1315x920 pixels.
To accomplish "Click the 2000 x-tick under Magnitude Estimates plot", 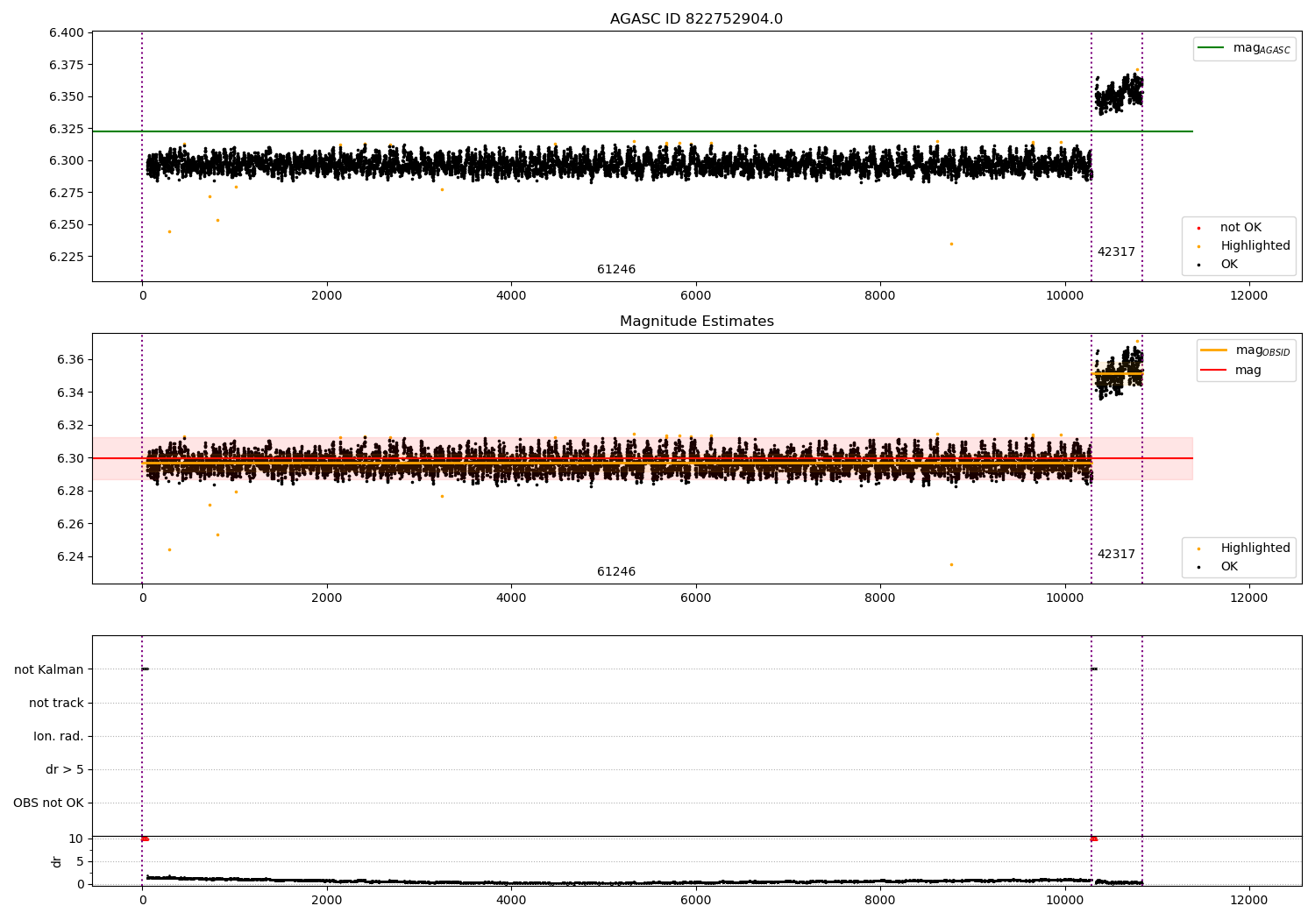I will coord(327,598).
